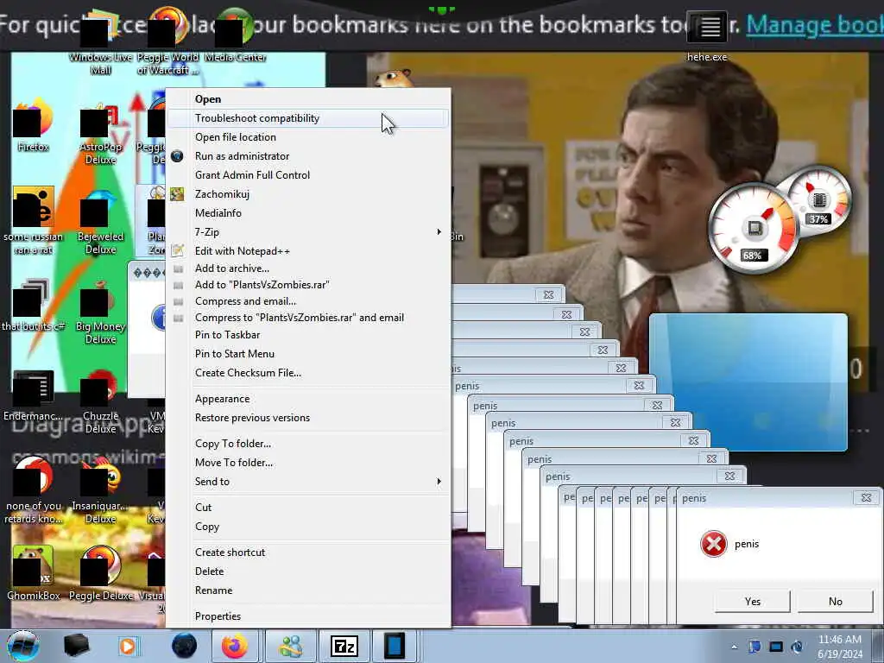Select Copy in the context menu
Screen dimensions: 884x663
pos(308,527)
